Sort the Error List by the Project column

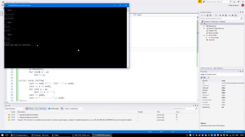(x=140, y=112)
